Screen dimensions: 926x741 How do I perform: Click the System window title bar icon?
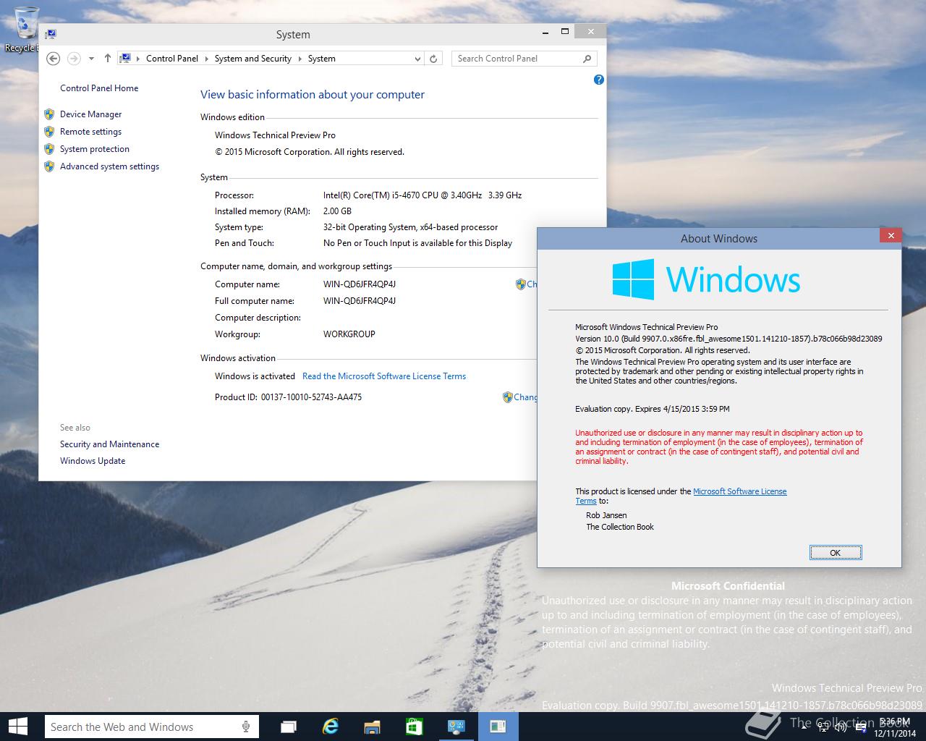[50, 33]
